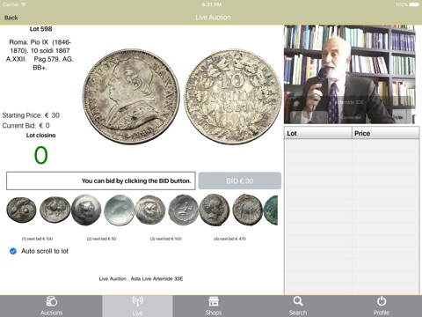The height and width of the screenshot is (317, 422).
Task: Tap the Search magnifier icon
Action: 298,301
